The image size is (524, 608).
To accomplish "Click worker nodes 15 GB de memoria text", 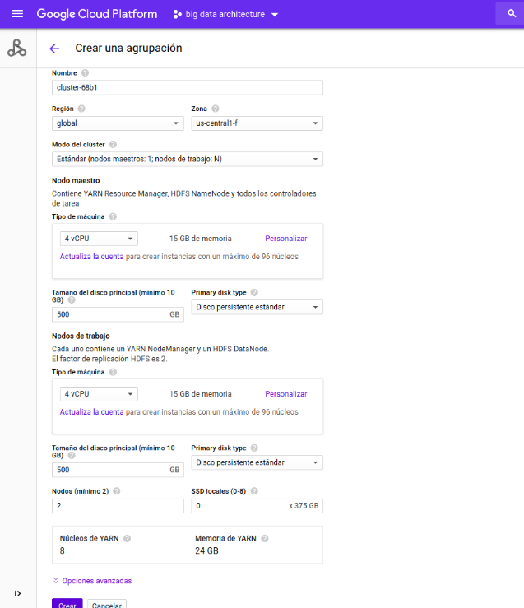I will click(x=201, y=394).
